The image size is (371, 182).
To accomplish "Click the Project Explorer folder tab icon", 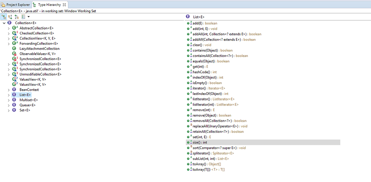I will pos(3,5).
